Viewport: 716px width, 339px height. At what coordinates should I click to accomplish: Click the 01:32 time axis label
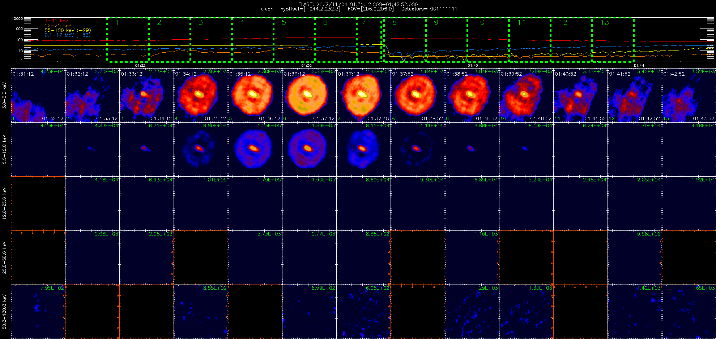[140, 66]
